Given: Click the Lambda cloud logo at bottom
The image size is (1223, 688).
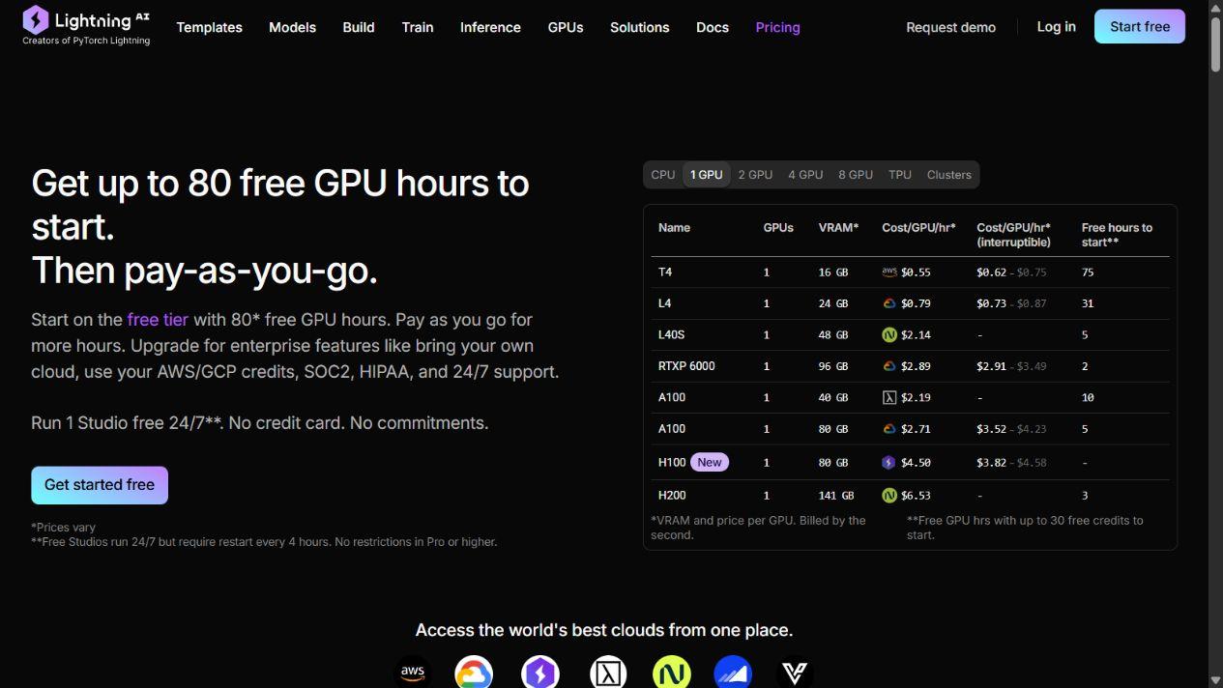Looking at the screenshot, I should pyautogui.click(x=608, y=672).
